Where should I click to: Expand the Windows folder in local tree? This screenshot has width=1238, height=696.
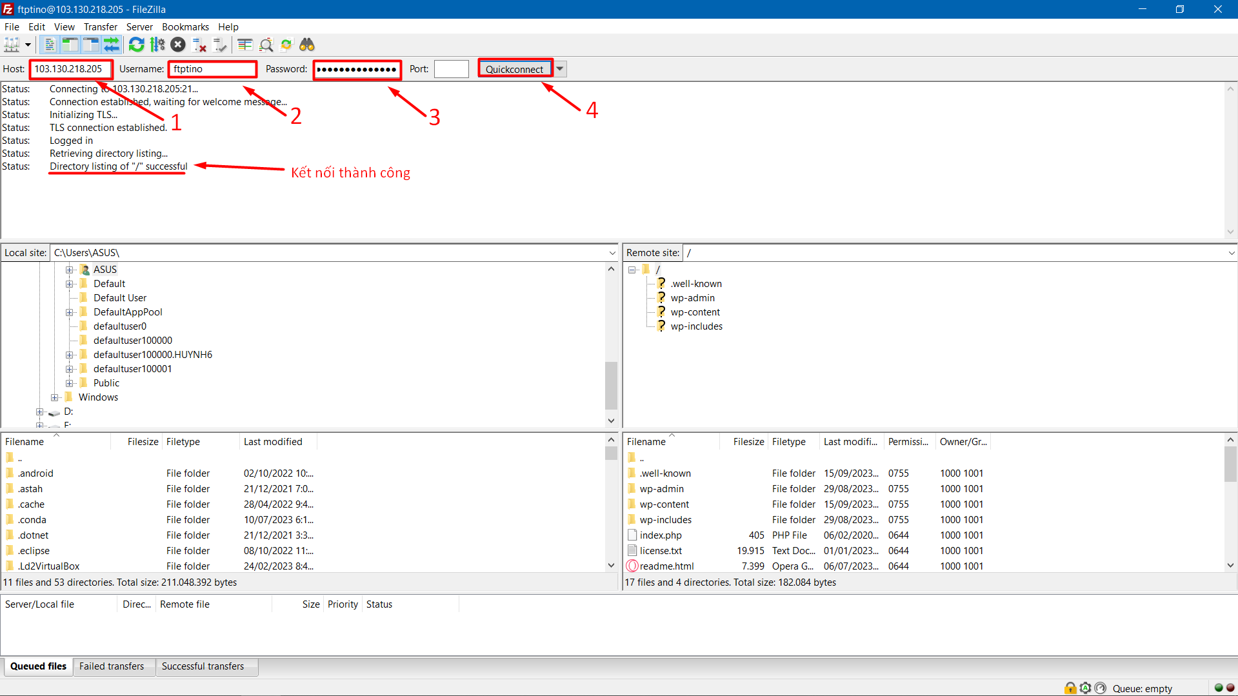[x=54, y=397]
